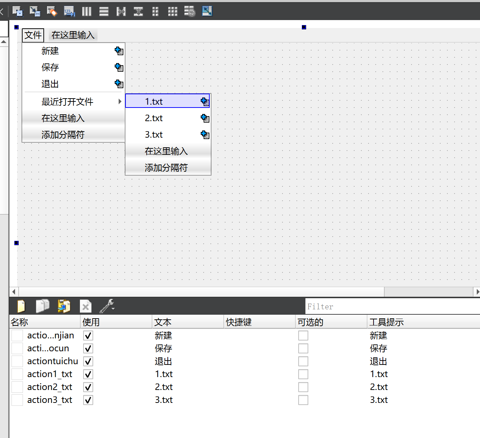Sort by the 工具提示 column header
Screen dimensions: 480x438
(424, 322)
